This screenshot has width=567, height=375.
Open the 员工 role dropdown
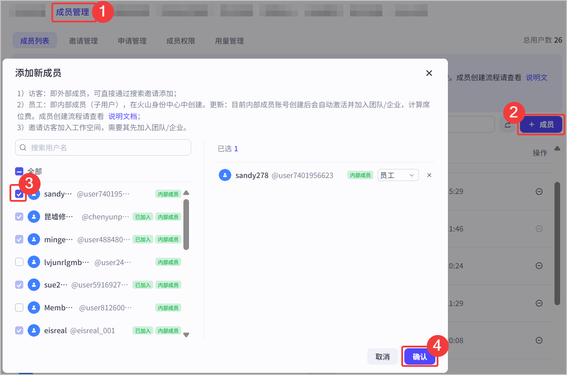pyautogui.click(x=398, y=175)
